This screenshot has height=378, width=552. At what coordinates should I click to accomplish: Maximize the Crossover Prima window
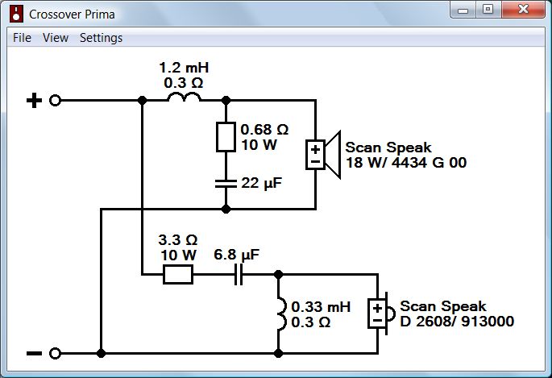point(488,10)
